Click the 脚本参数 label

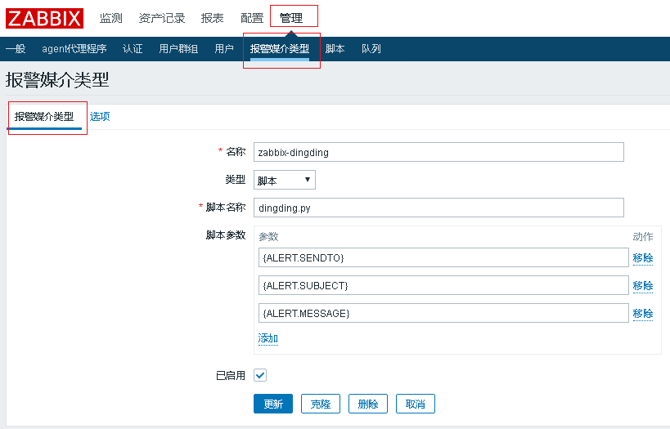(x=226, y=235)
